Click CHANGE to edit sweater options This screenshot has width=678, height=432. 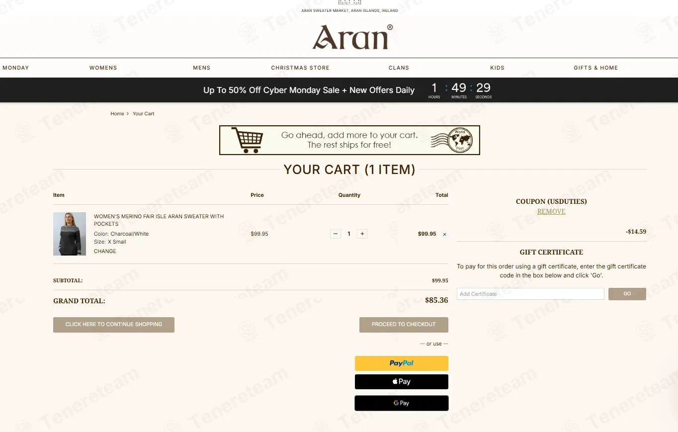[105, 251]
